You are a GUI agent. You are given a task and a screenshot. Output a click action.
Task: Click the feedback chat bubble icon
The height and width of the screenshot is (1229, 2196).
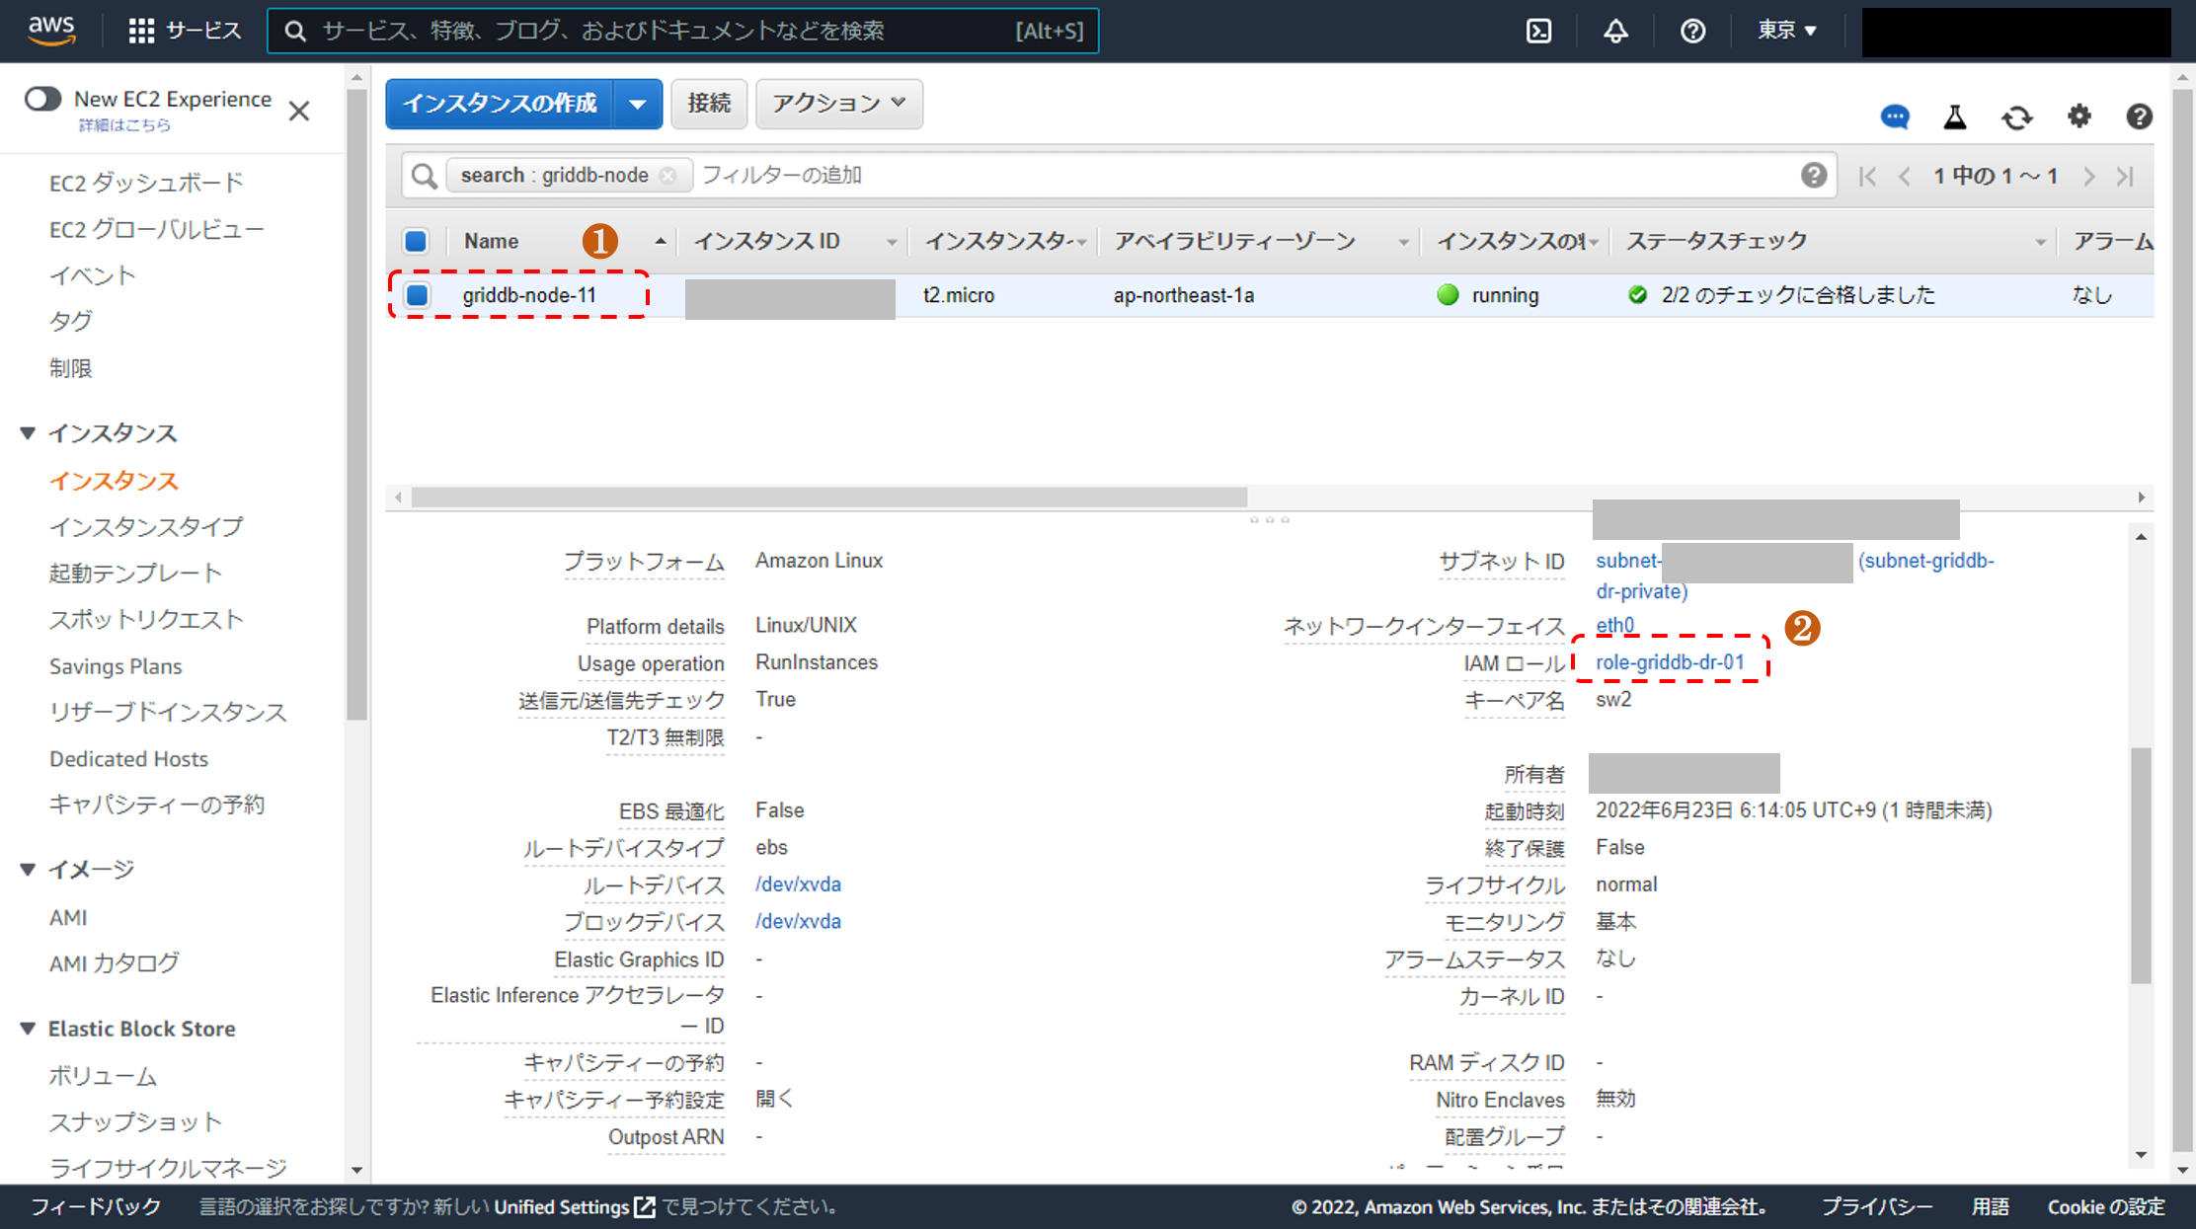click(1894, 117)
